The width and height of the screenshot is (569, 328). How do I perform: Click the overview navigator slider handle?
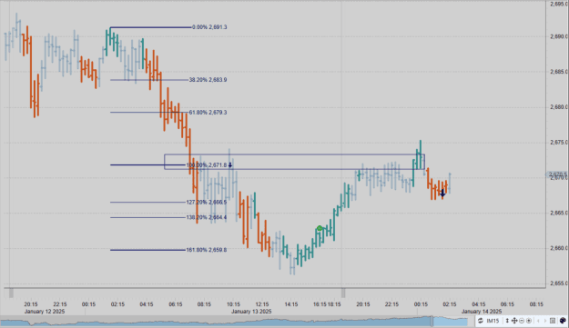[432, 321]
